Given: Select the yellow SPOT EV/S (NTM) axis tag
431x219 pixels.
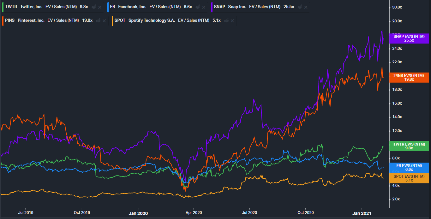Looking at the screenshot, I should click(x=409, y=178).
